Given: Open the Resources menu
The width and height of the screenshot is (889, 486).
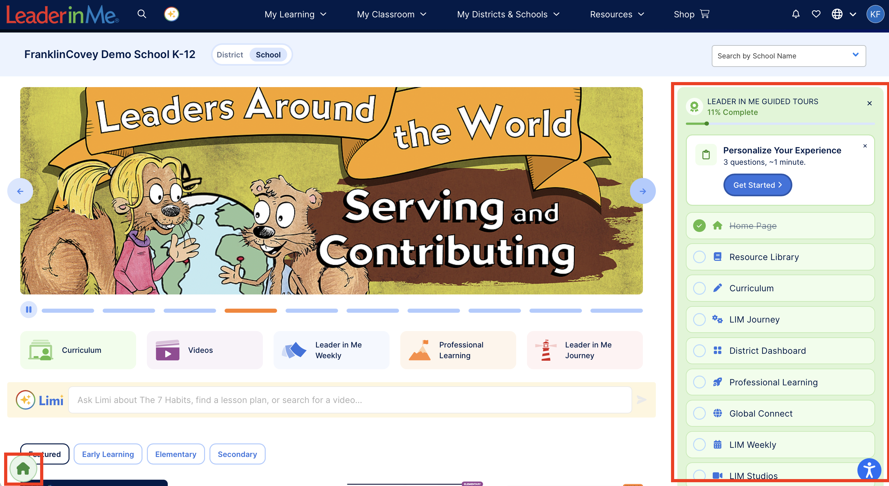Looking at the screenshot, I should coord(617,14).
